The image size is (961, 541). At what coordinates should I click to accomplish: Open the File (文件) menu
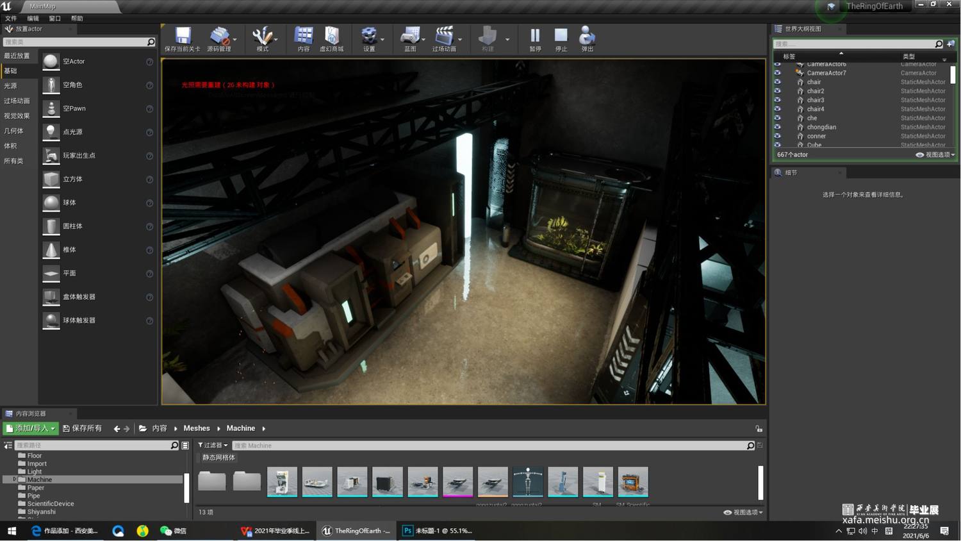click(11, 19)
